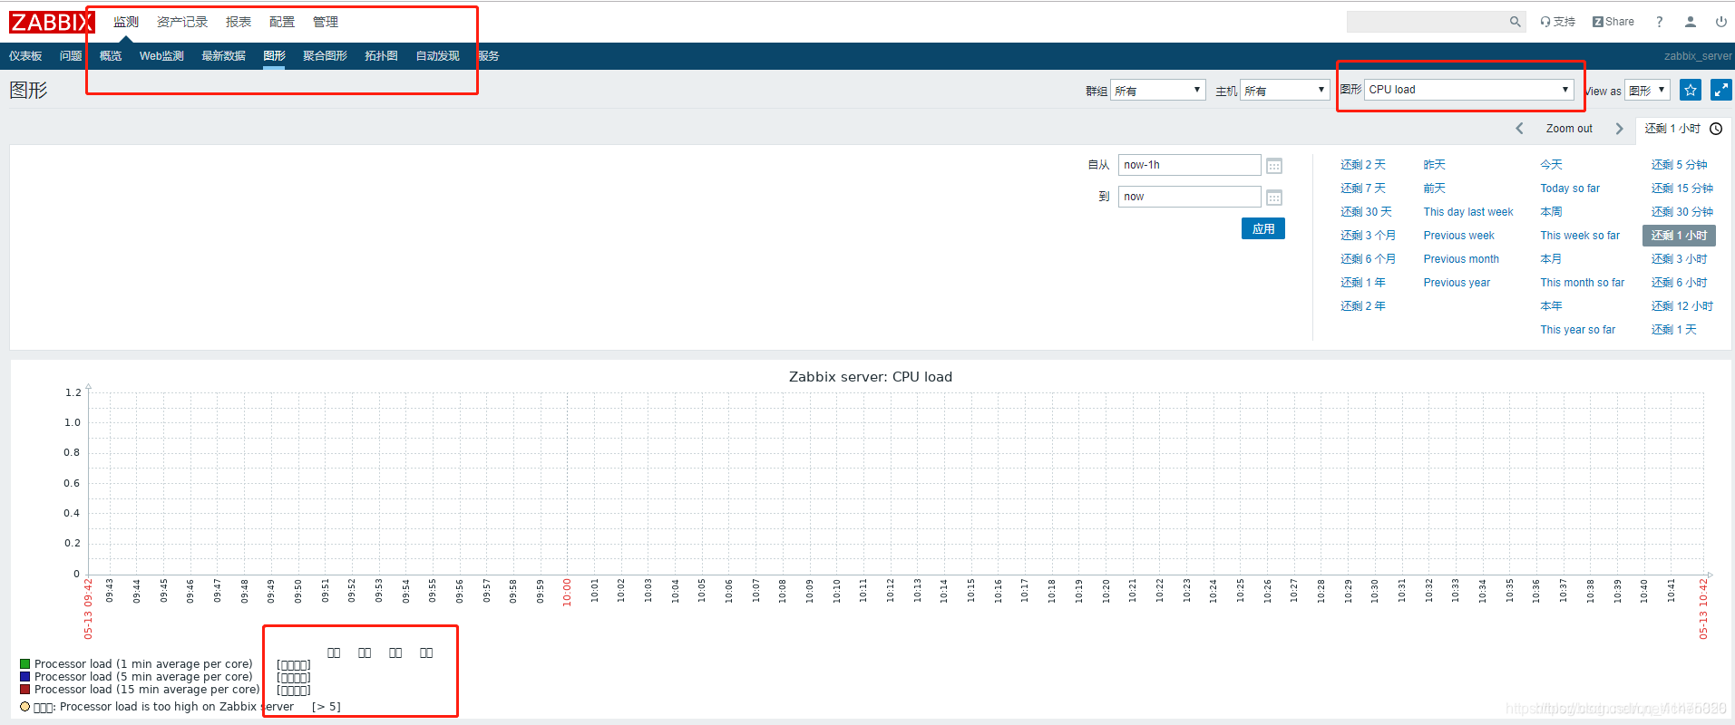Go to 最新数据 submenu
This screenshot has width=1735, height=725.
click(223, 56)
